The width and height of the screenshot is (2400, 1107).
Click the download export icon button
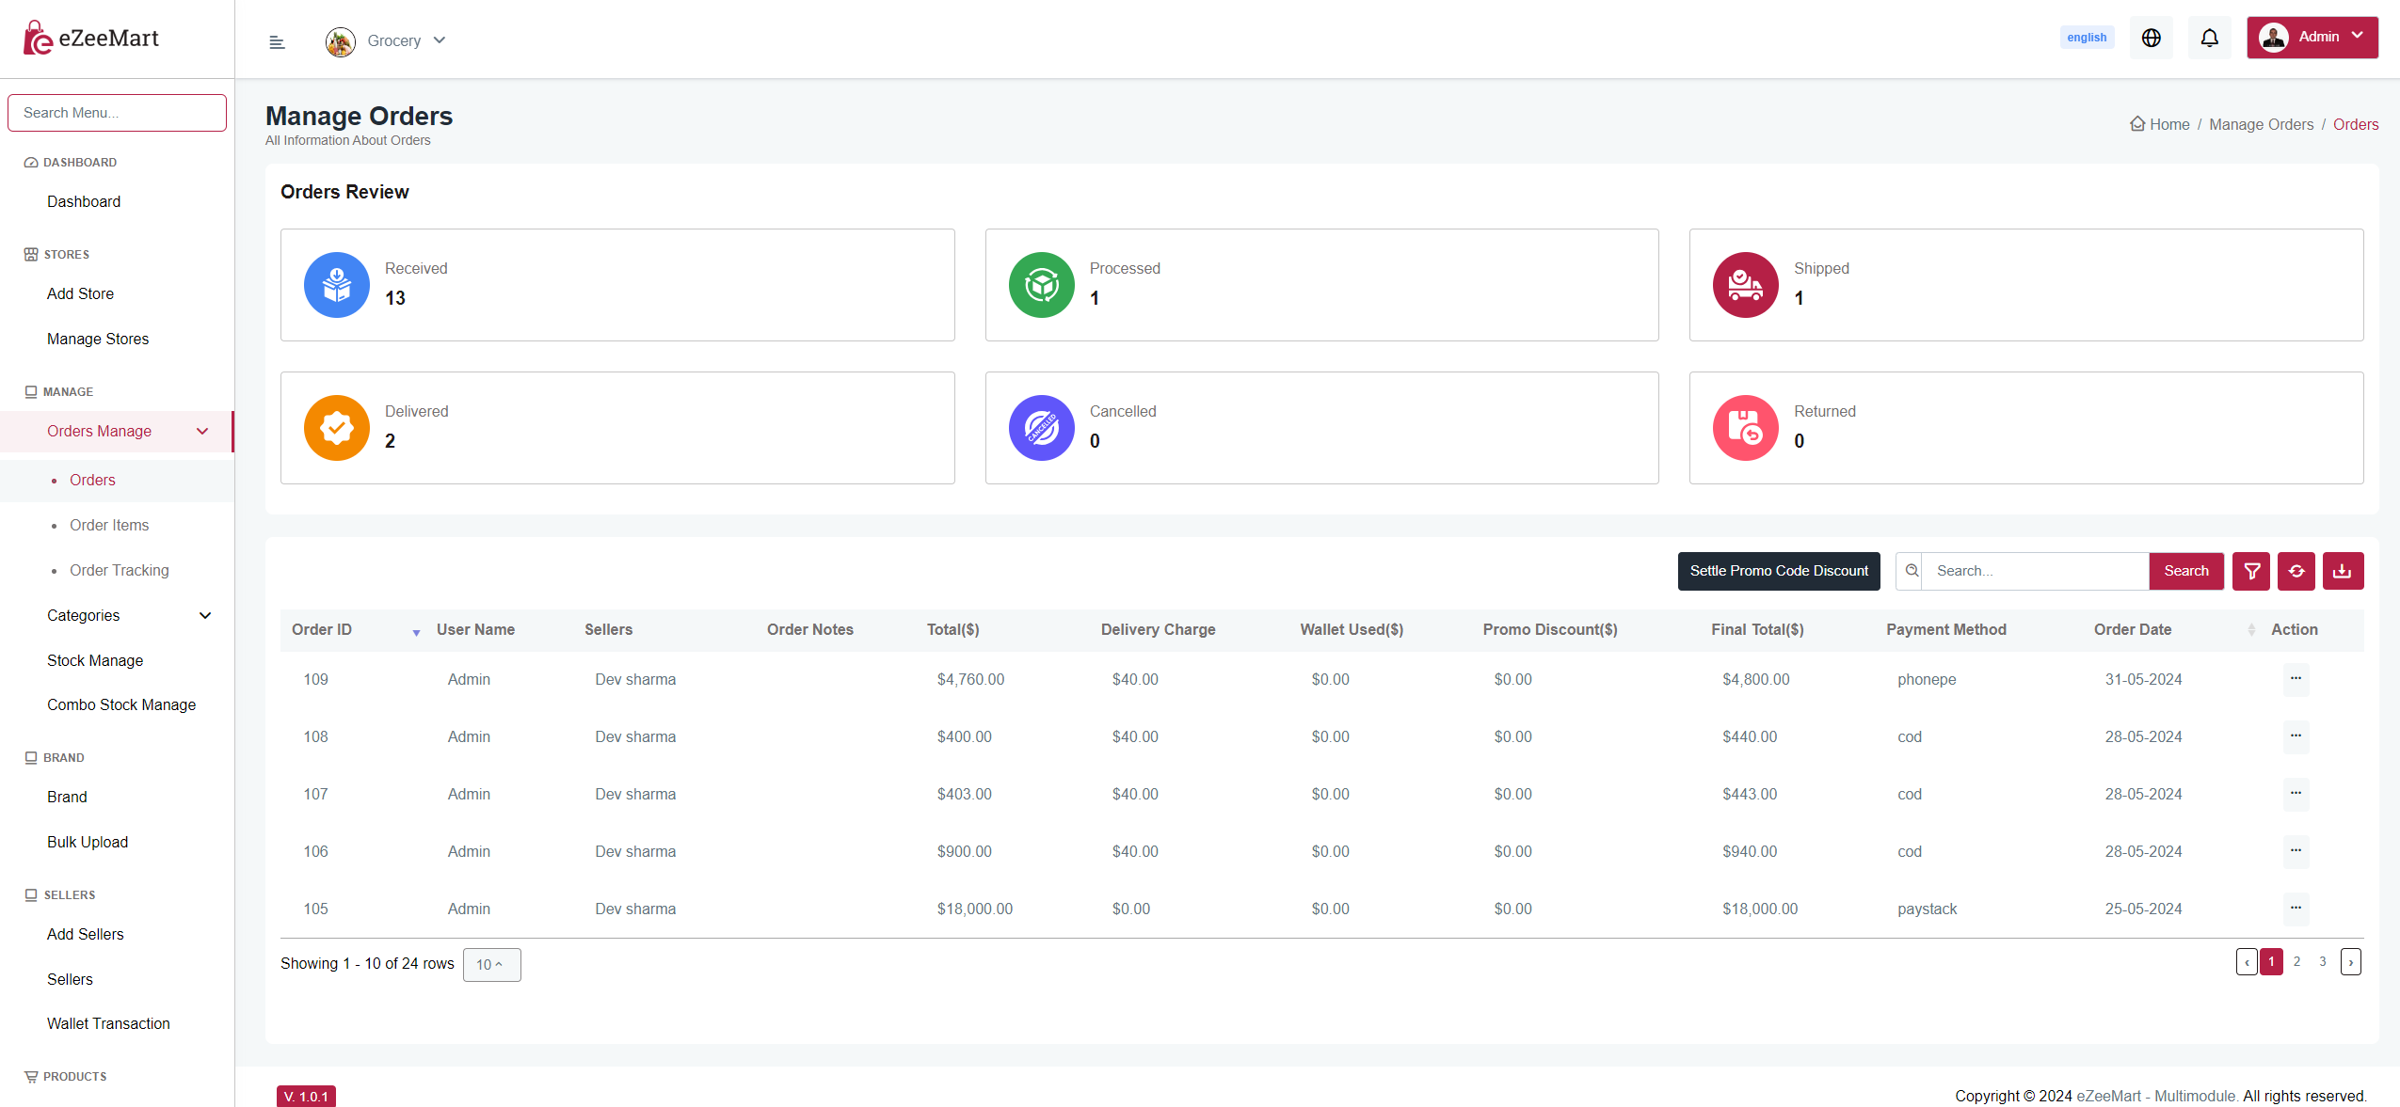pos(2343,571)
